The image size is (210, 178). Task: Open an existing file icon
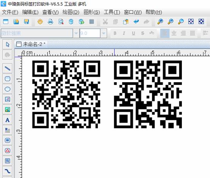pos(16,22)
